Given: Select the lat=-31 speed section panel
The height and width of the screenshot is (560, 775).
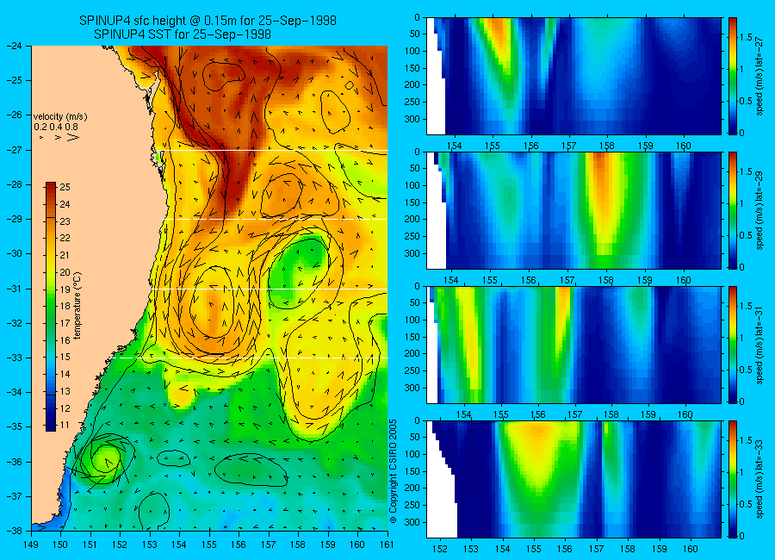Looking at the screenshot, I should (573, 345).
